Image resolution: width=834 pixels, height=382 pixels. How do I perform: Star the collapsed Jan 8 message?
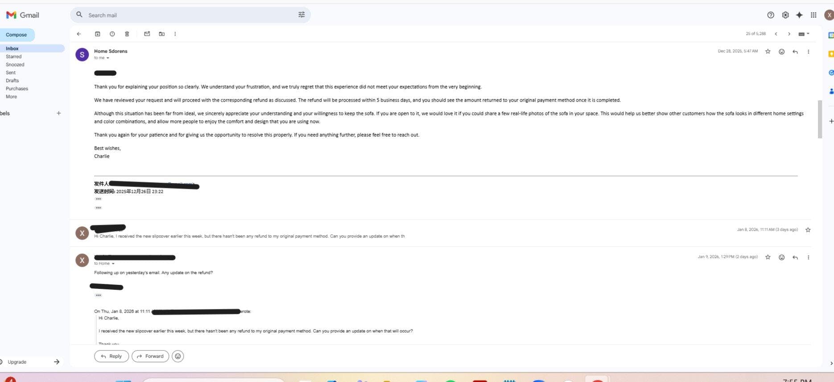coord(808,230)
